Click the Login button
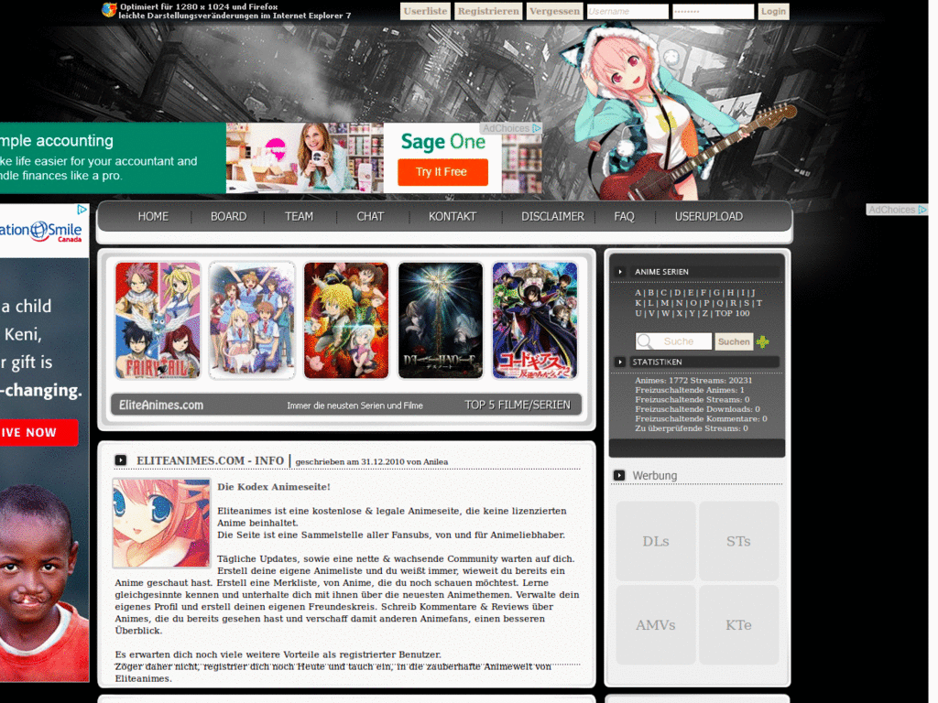938x703 pixels. [x=773, y=11]
